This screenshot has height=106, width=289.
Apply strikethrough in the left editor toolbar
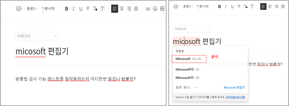(88, 9)
